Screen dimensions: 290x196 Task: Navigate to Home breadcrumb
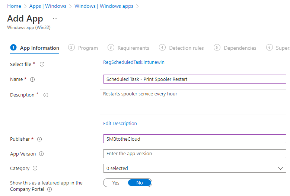click(14, 6)
